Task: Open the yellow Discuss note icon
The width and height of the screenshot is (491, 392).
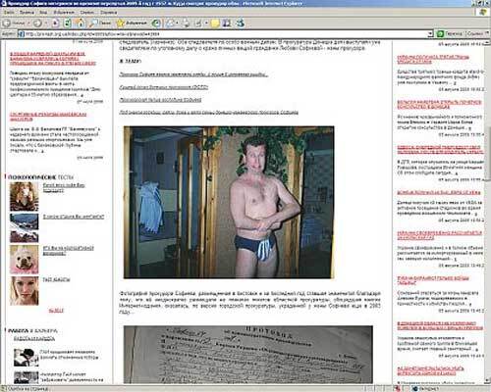Action: [215, 24]
